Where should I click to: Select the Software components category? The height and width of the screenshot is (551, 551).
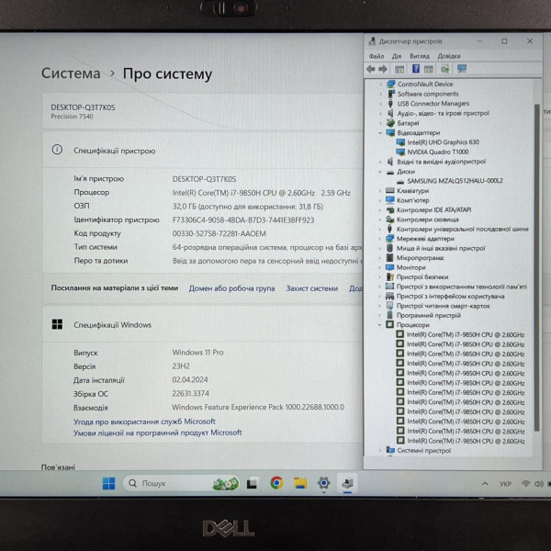428,94
